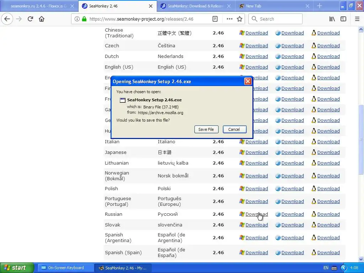The height and width of the screenshot is (273, 364).
Task: Download Chinese (Traditional) Windows build
Action: click(257, 33)
